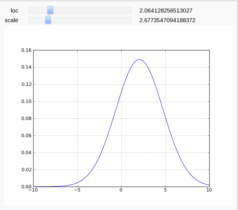Viewport: 238px width, 210px height.
Task: Click the 0.14 y-axis tick label
Action: [x=26, y=67]
